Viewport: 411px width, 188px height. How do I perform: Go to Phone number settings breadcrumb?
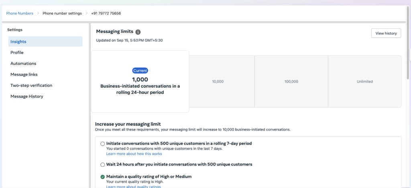pyautogui.click(x=62, y=13)
